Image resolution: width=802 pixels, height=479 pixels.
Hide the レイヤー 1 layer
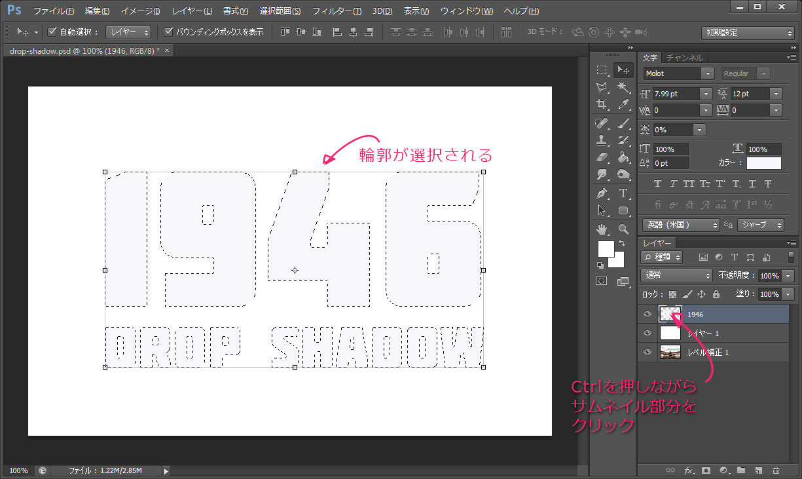coord(647,333)
